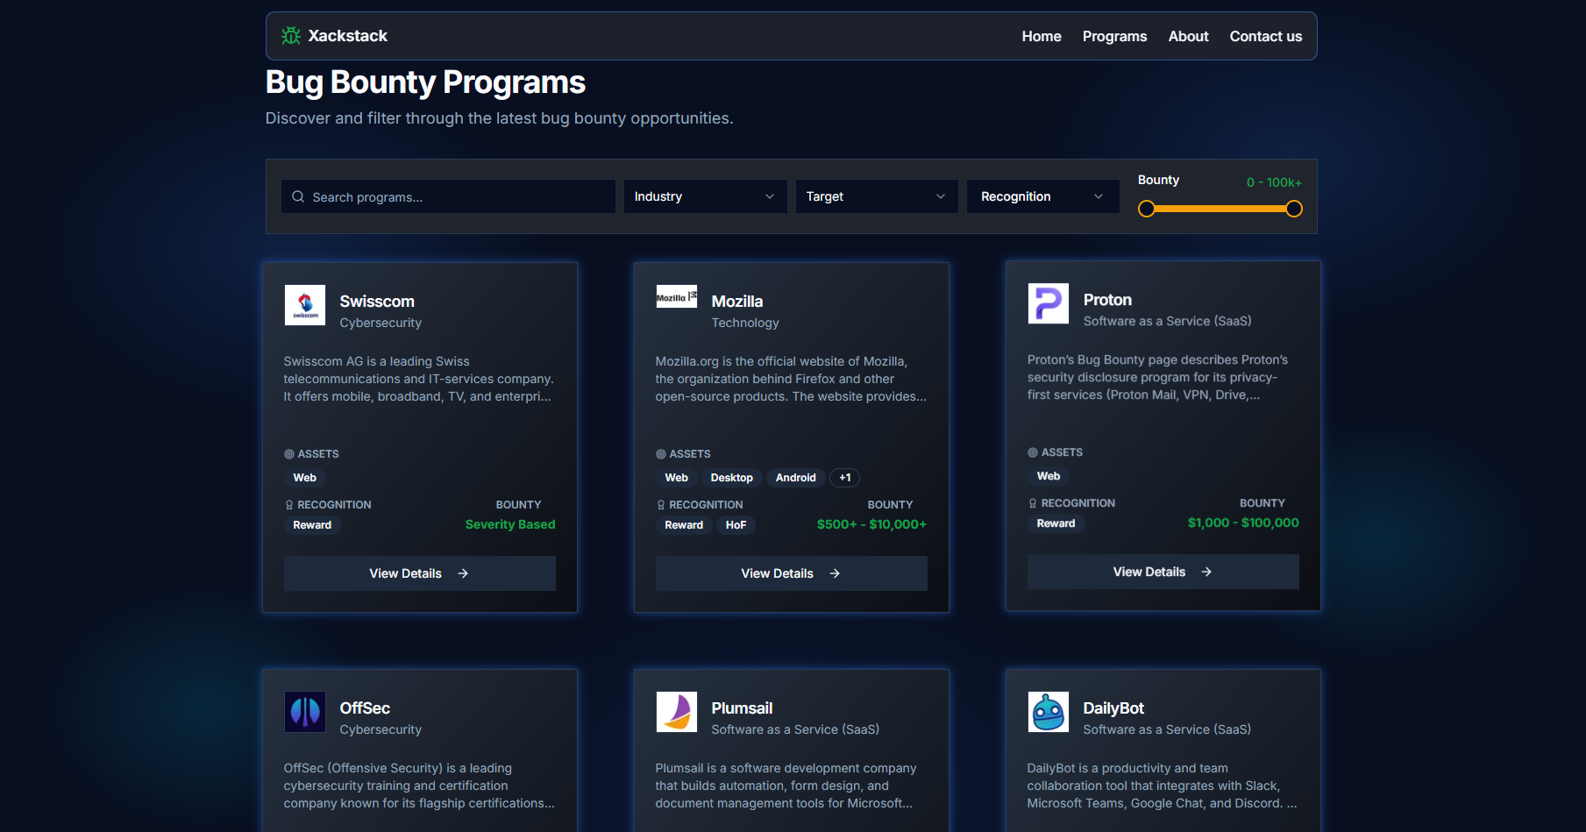Click the Android asset tag on Mozilla

coord(795,478)
